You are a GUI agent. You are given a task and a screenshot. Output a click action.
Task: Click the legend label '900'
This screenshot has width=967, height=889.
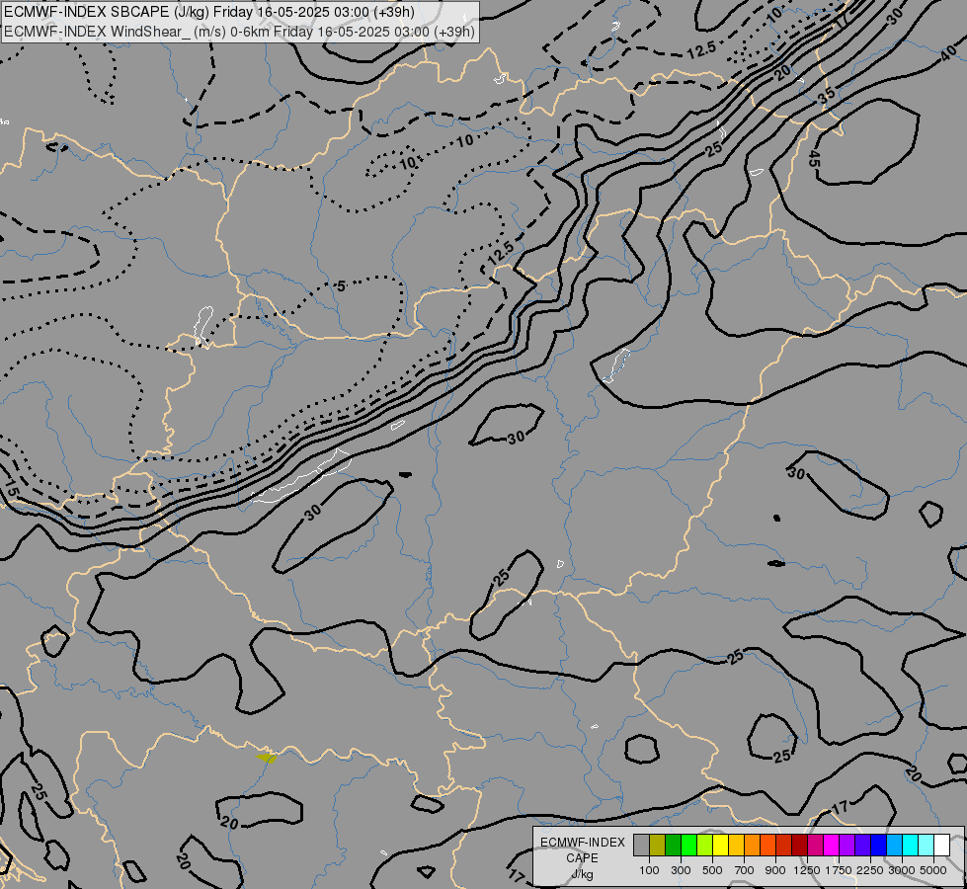pyautogui.click(x=775, y=870)
